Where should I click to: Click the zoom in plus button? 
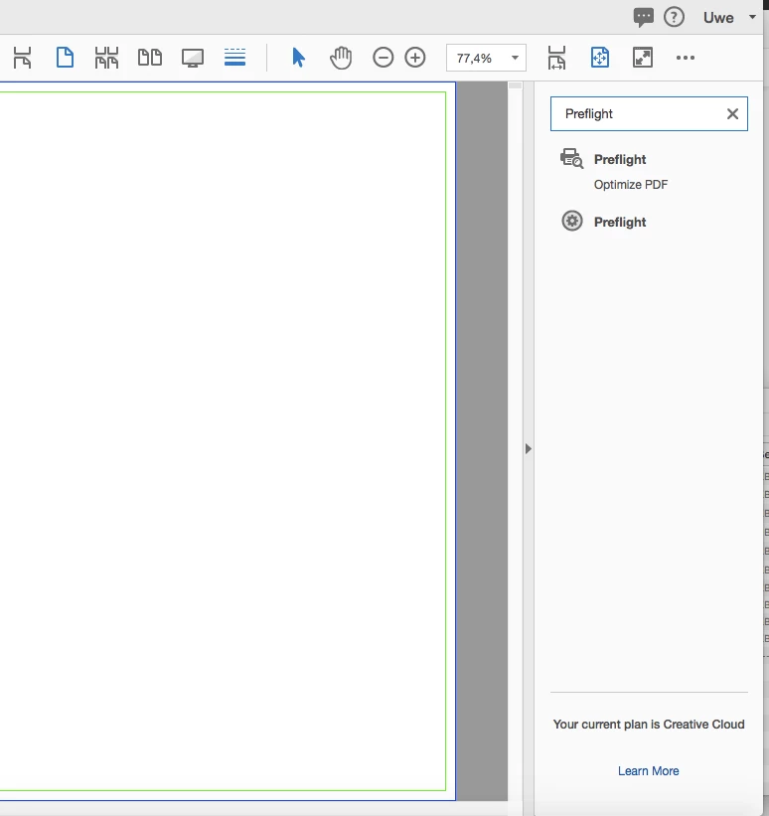click(415, 58)
